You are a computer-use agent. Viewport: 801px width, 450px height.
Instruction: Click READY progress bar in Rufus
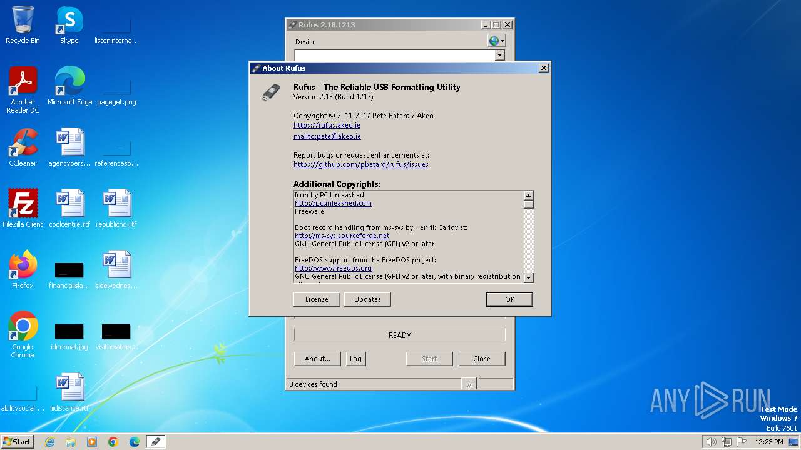click(400, 336)
